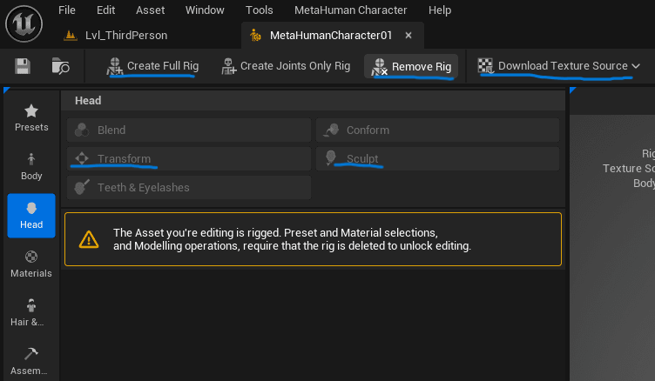655x381 pixels.
Task: Open the Body sidebar section
Action: pyautogui.click(x=31, y=167)
